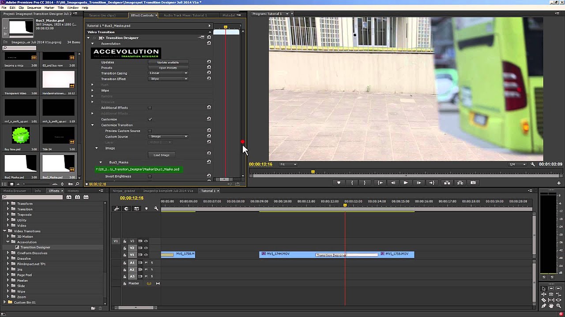565x317 pixels.
Task: Toggle visibility of track V3
Action: [146, 241]
